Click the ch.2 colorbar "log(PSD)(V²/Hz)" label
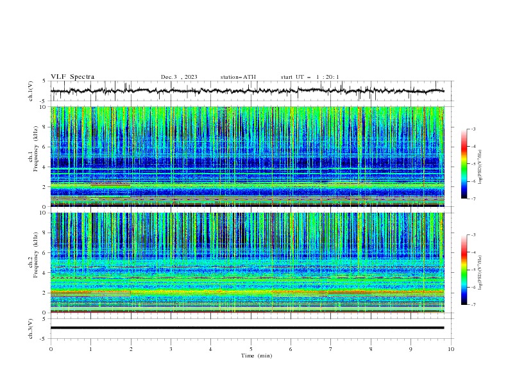 [480, 273]
